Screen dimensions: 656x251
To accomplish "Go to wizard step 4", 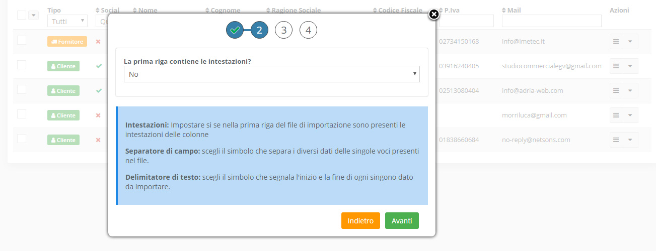I will [x=308, y=31].
